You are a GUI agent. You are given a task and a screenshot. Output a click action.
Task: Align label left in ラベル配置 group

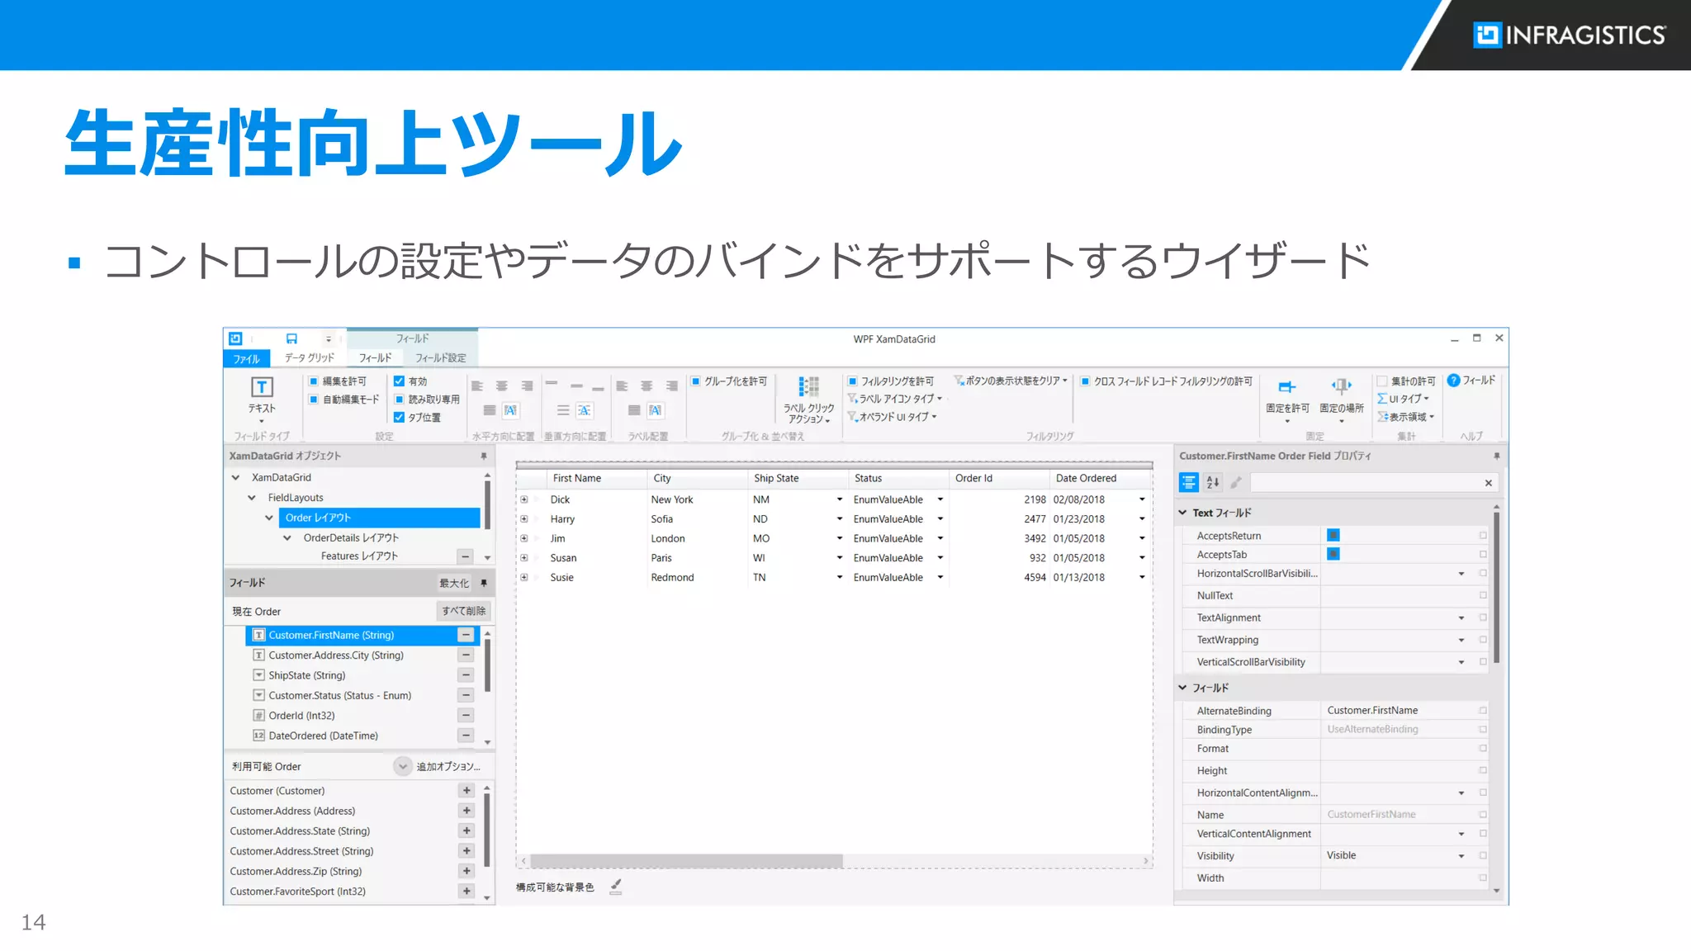[622, 386]
